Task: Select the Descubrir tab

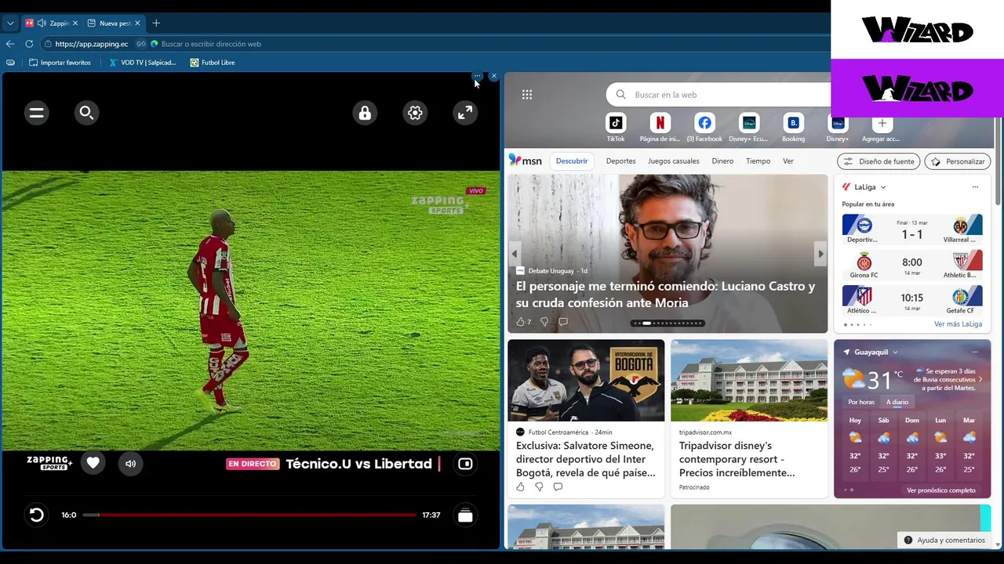Action: 572,161
